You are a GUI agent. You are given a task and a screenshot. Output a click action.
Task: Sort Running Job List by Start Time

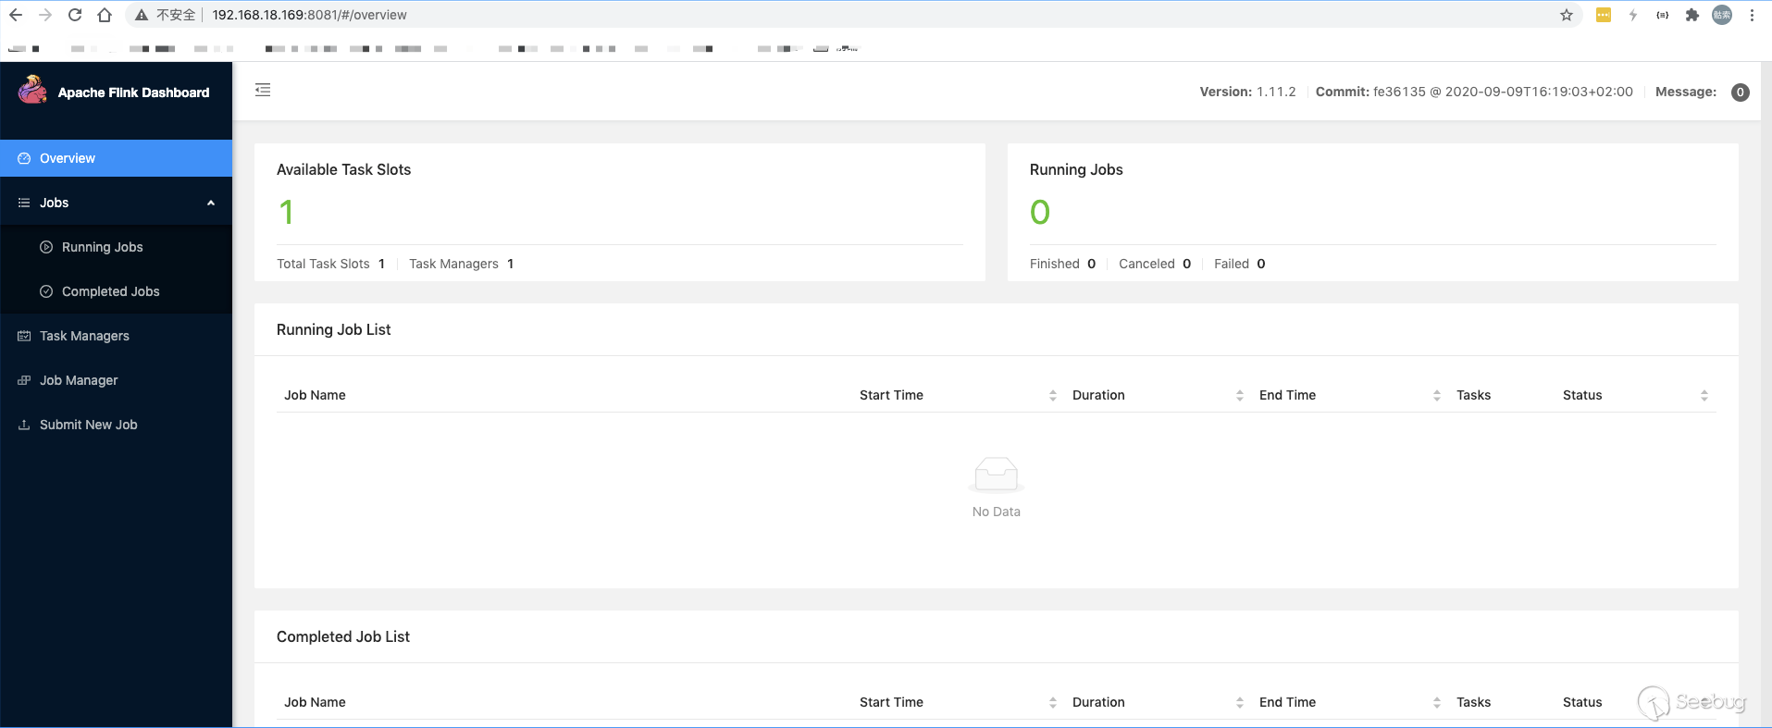[1052, 395]
